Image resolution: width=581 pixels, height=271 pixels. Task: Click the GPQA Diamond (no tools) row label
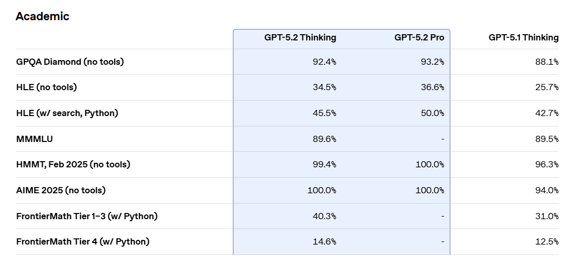pos(70,62)
